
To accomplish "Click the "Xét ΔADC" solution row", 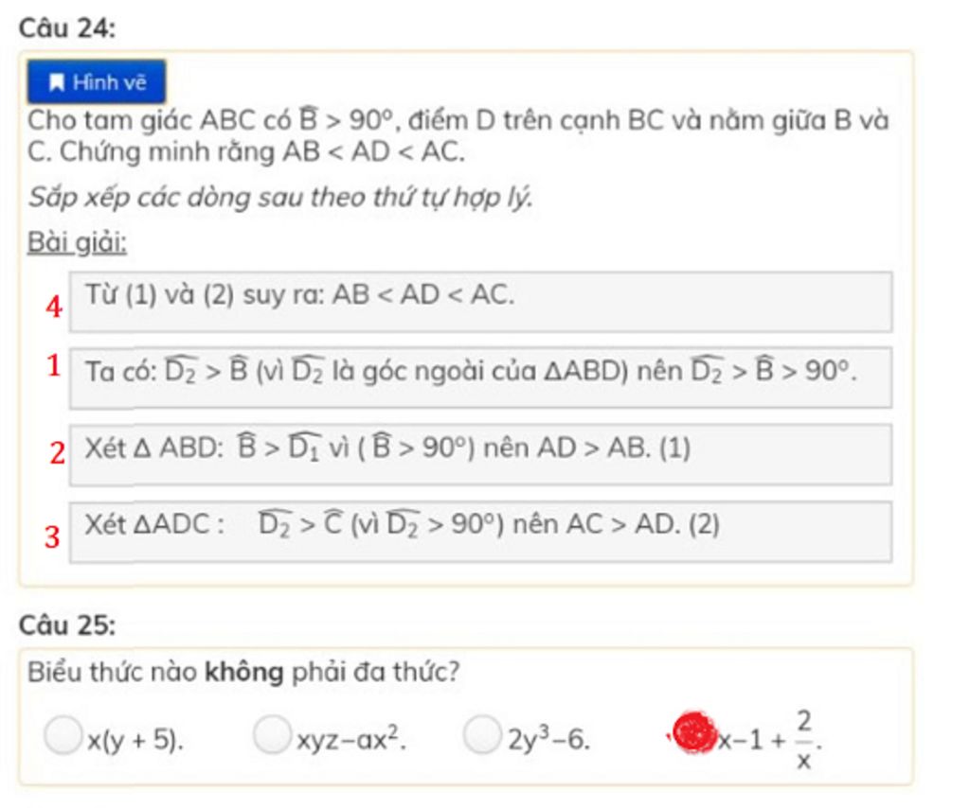I will click(x=480, y=531).
